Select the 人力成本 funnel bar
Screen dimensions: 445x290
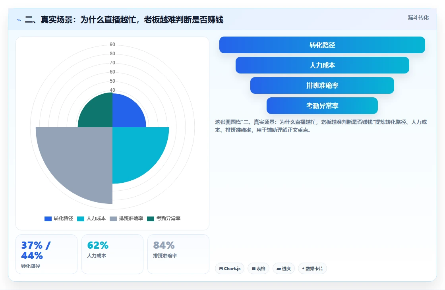coord(322,65)
